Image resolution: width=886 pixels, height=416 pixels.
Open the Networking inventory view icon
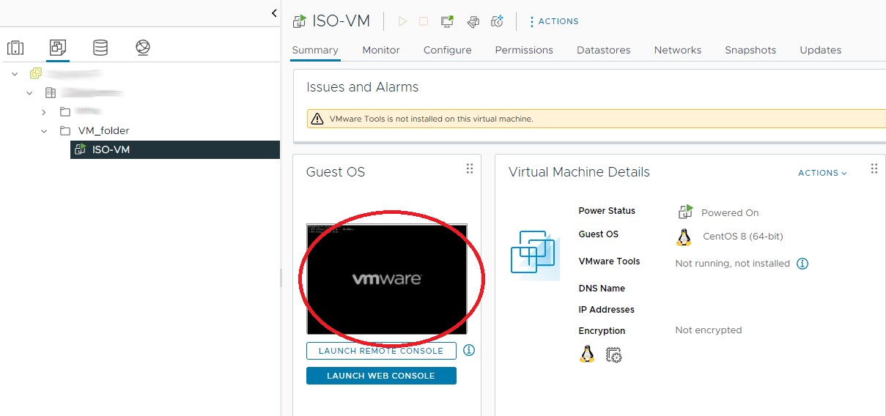pos(143,48)
